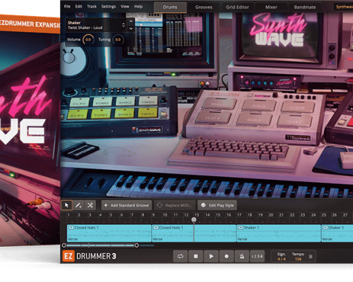This screenshot has height=282, width=353.
Task: Trigger the CH1 hi-hat pad
Action: [x=294, y=121]
